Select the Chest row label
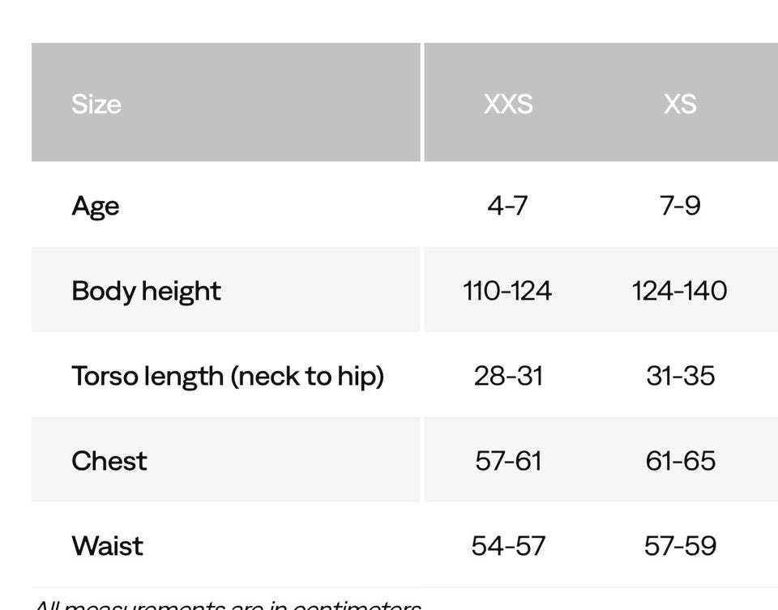 (x=109, y=461)
